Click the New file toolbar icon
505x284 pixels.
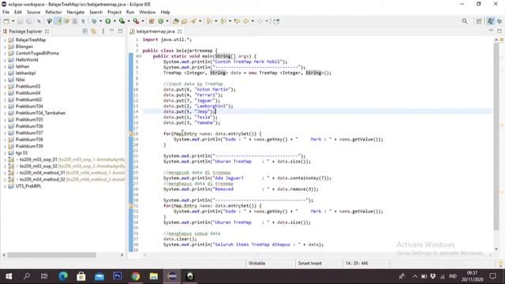[6, 21]
